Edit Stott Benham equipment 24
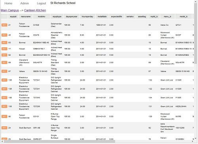The image size is (198, 144). [4, 128]
